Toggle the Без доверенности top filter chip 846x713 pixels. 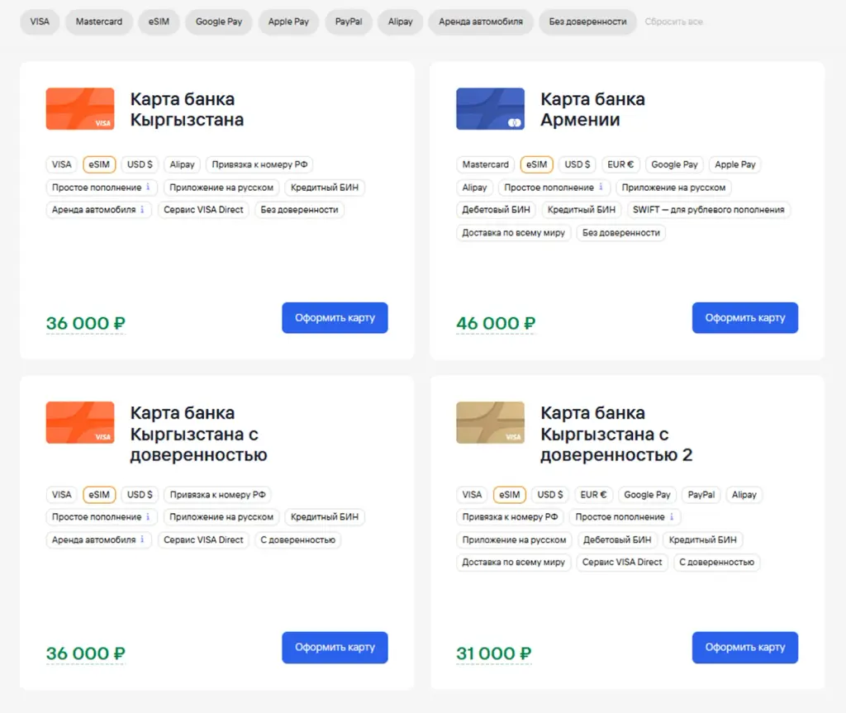point(587,21)
